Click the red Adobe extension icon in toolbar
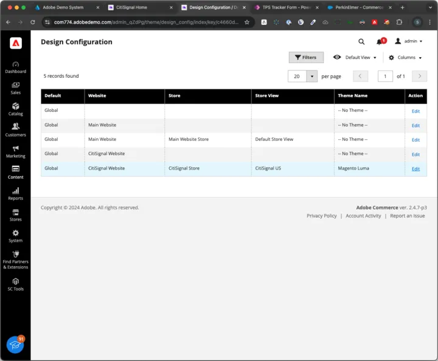The image size is (438, 361). coord(374,22)
